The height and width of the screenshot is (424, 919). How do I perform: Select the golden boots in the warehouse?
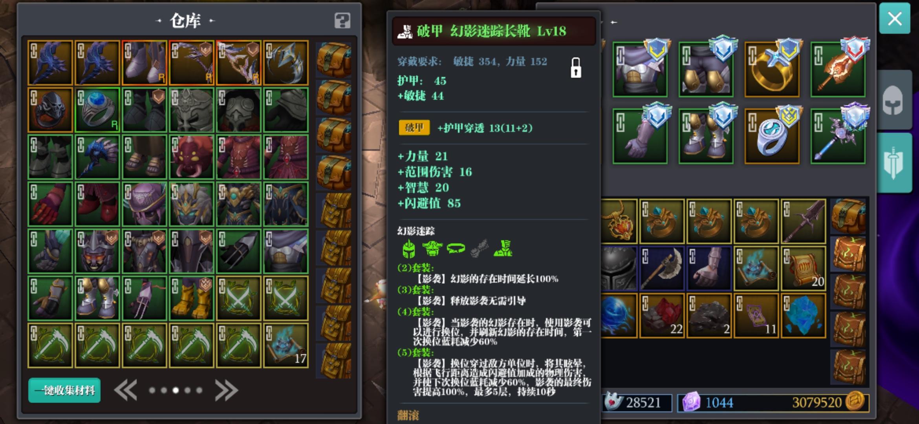tap(191, 298)
